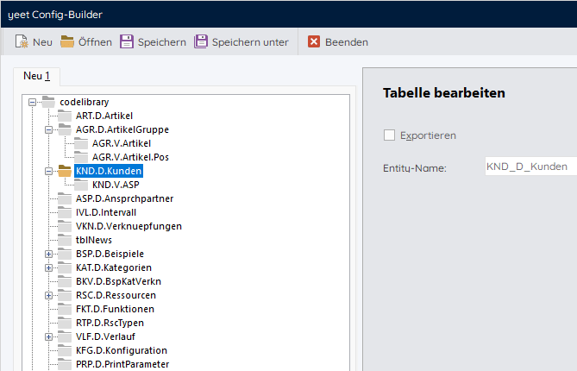Click the Entity-Name text field

(529, 167)
